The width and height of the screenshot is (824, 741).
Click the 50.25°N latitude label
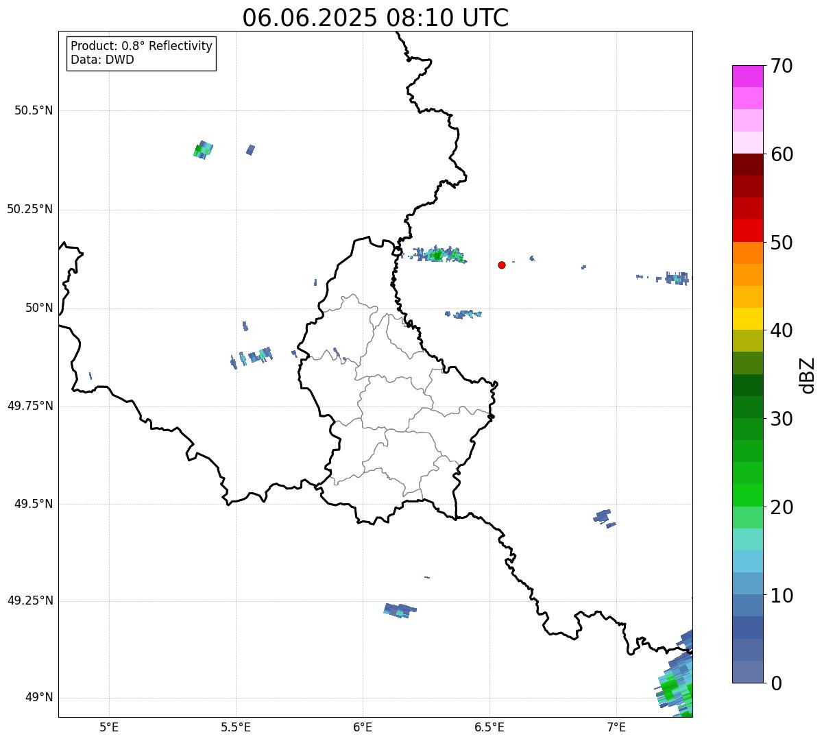pos(30,209)
